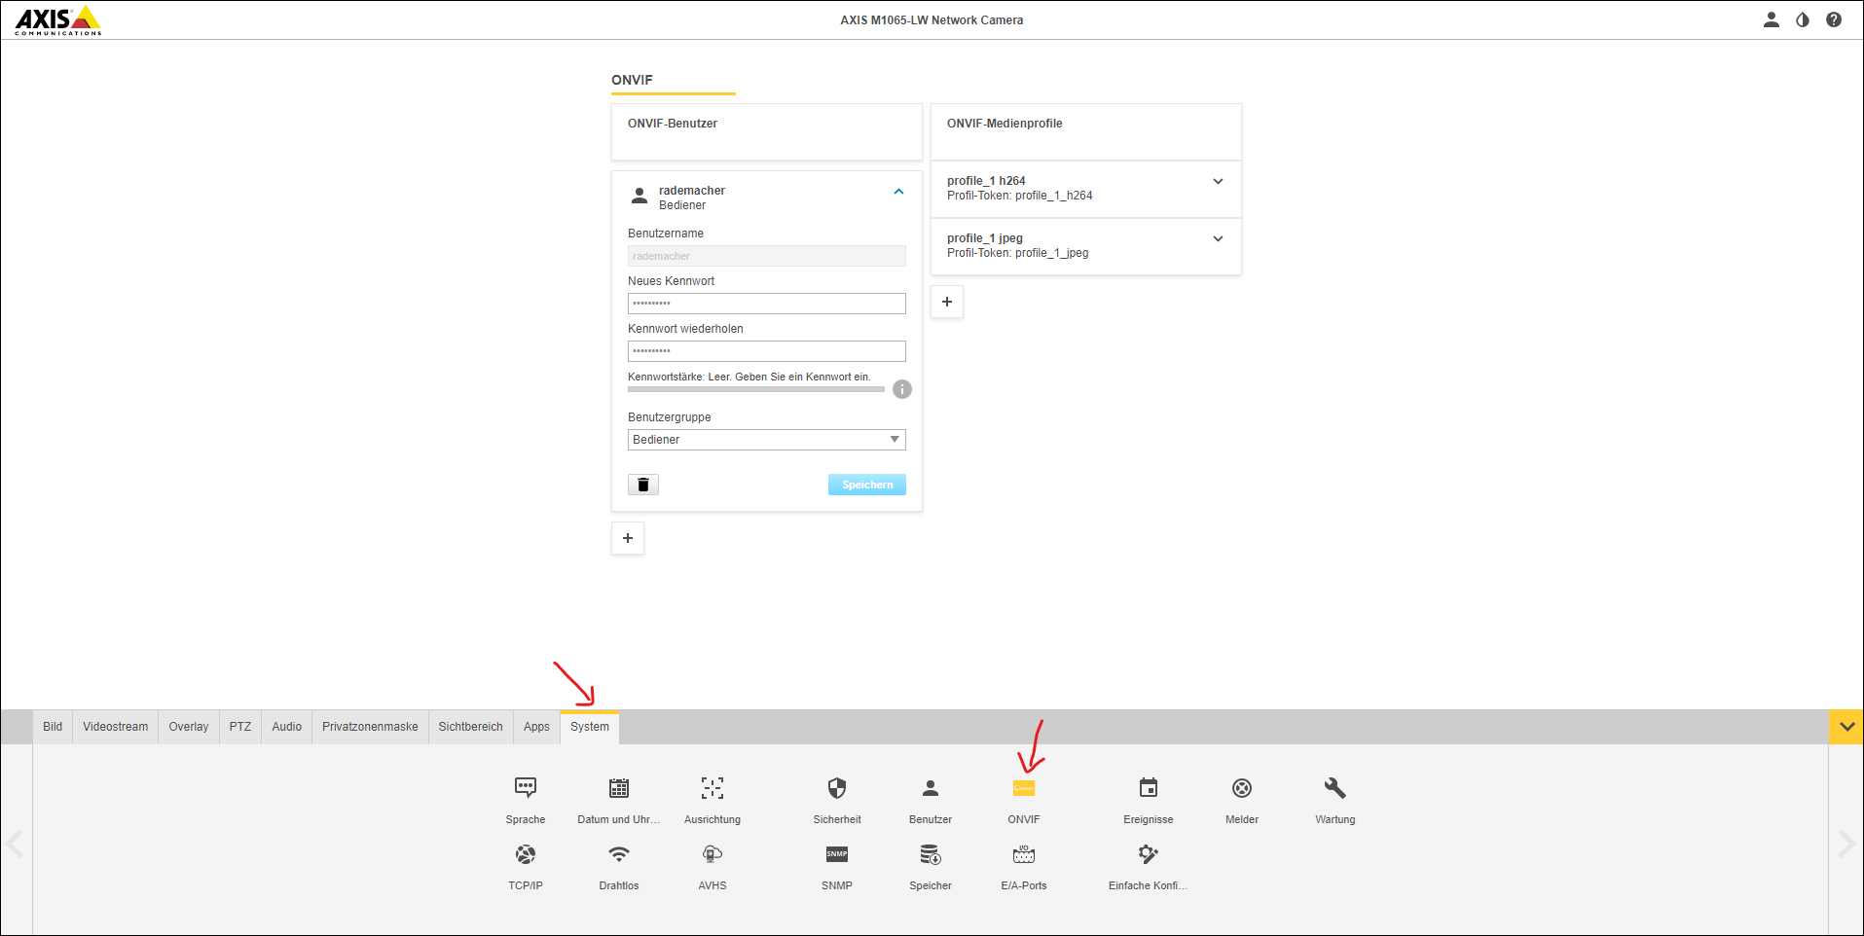Open the ONVIF settings icon
1864x936 pixels.
(1024, 788)
